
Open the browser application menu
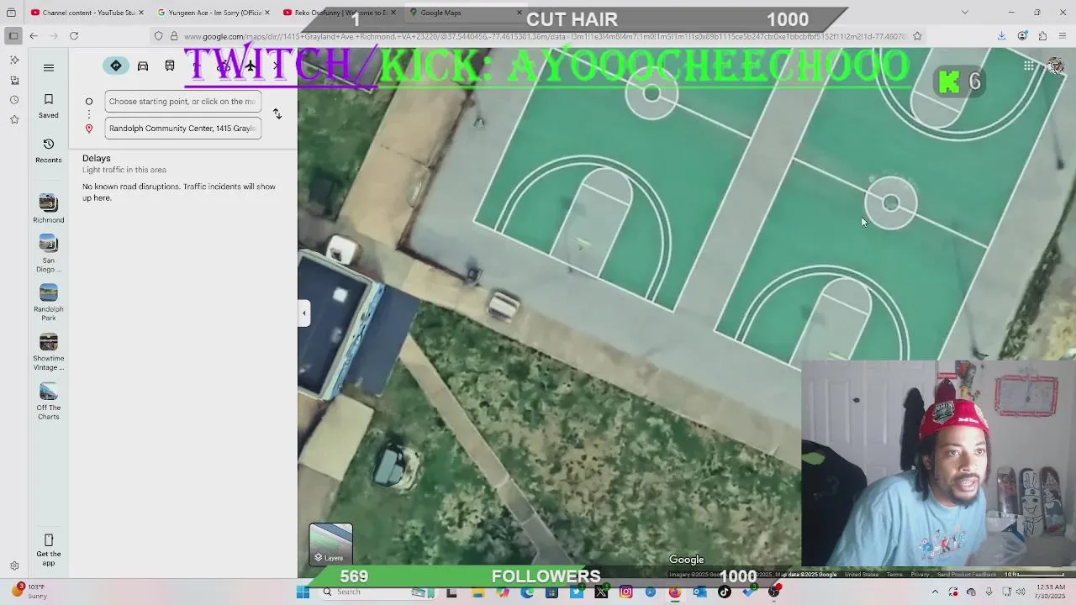[1063, 36]
